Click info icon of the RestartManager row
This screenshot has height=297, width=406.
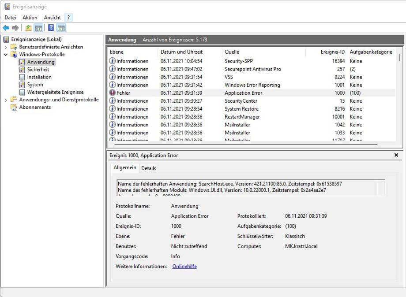click(x=112, y=117)
